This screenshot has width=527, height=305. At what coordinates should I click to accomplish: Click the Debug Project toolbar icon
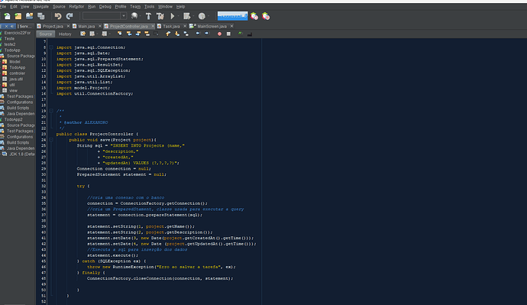(x=187, y=16)
